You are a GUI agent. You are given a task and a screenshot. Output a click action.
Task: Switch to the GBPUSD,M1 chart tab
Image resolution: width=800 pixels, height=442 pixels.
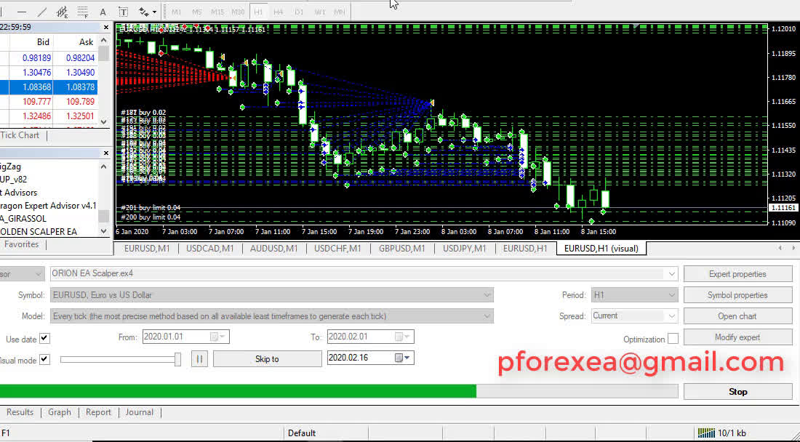(x=401, y=249)
